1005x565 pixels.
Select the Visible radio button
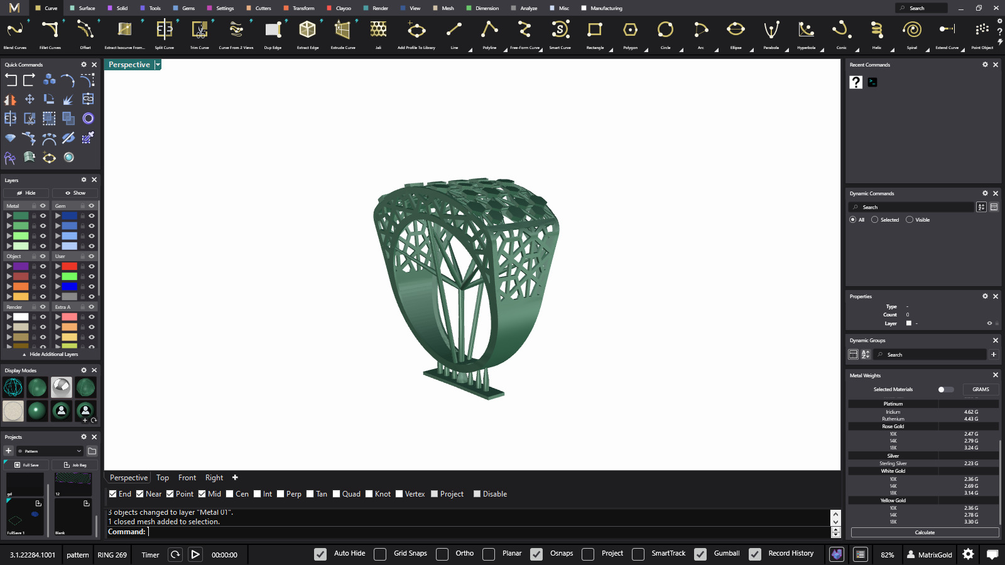(910, 220)
